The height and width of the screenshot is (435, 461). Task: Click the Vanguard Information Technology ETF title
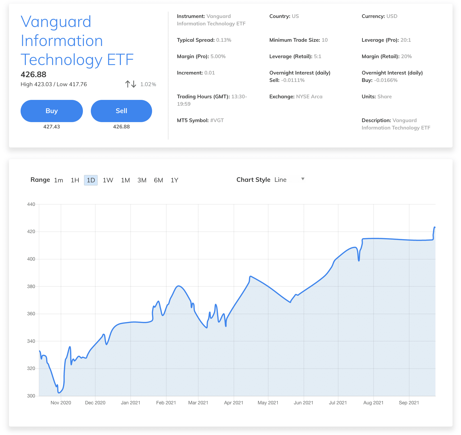77,40
